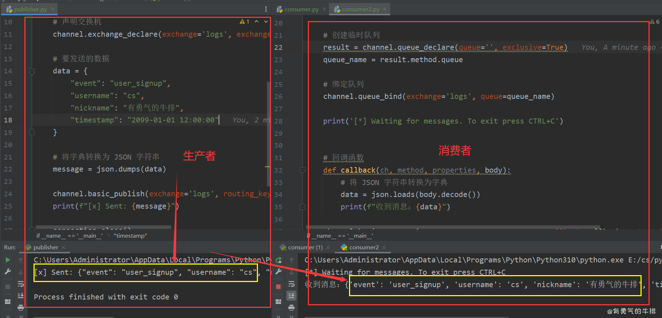Click the data = json.loads(body.decode()) line

point(410,194)
